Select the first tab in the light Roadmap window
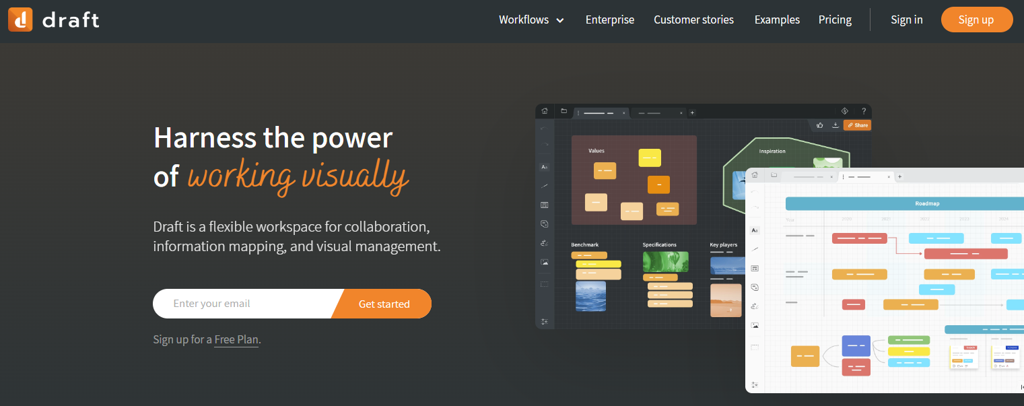This screenshot has height=406, width=1024. 809,176
